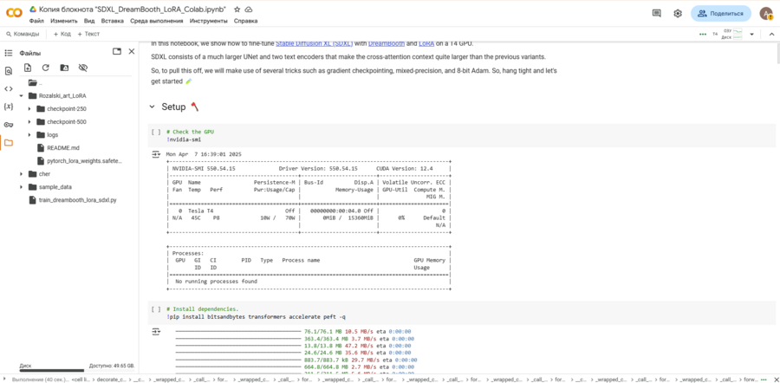Screen dimensions: 780x383
Task: Open the table of contents sidebar icon
Action: pyautogui.click(x=8, y=53)
